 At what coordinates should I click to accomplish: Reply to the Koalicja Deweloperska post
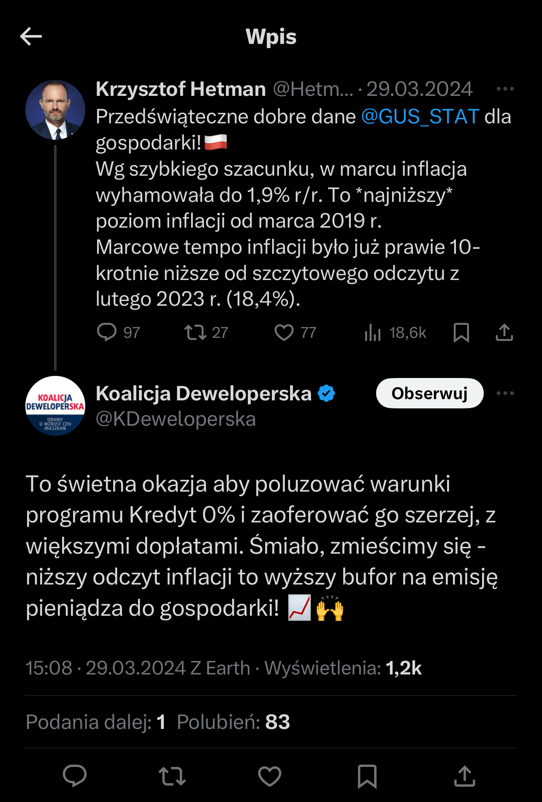[75, 776]
